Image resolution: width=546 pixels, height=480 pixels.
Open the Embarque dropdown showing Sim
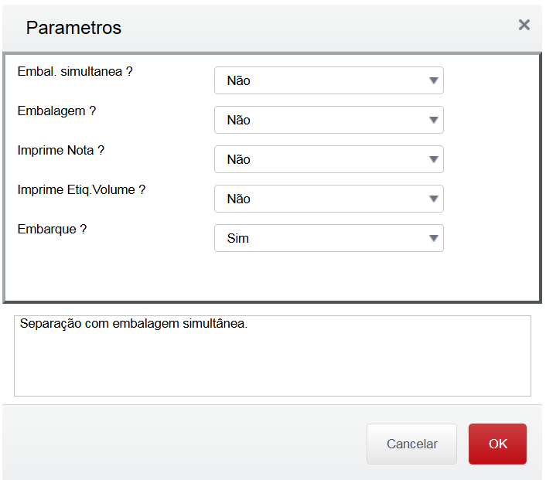329,238
